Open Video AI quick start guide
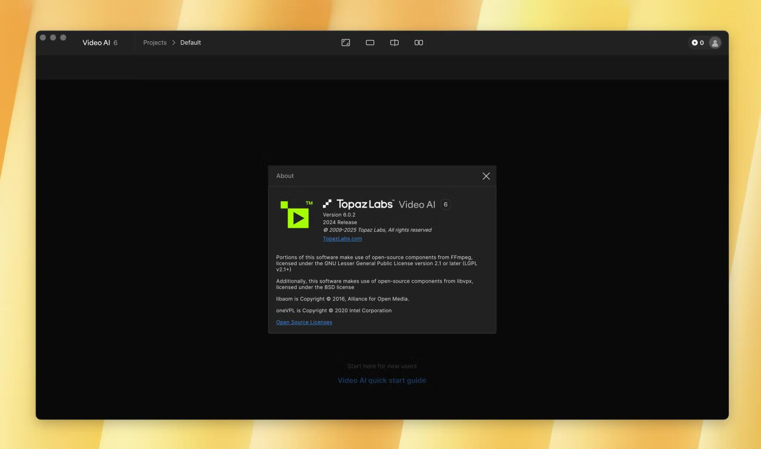This screenshot has height=449, width=761. pyautogui.click(x=382, y=380)
